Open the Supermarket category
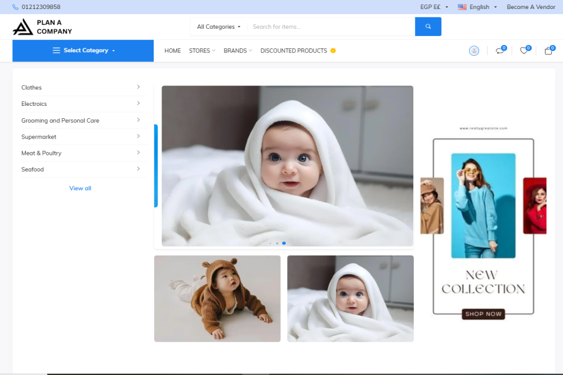This screenshot has width=563, height=375. tap(39, 137)
